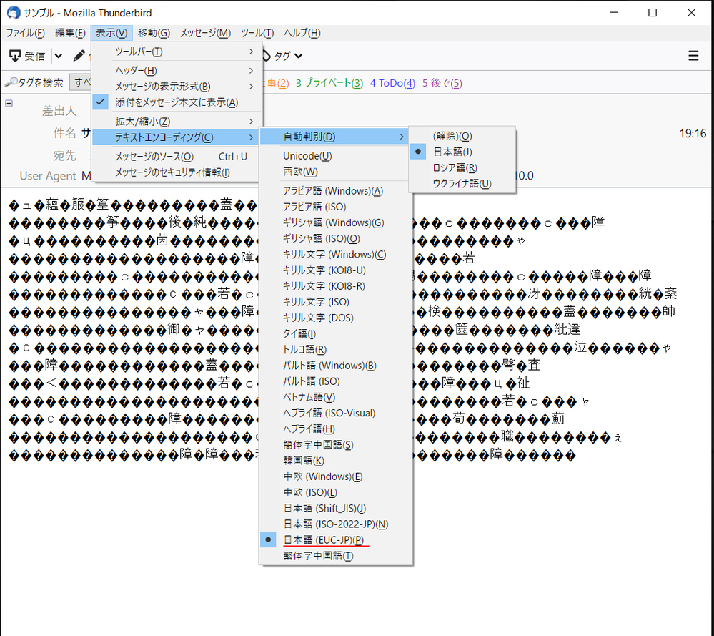Choose (解除) to turn off auto-detect
Image resolution: width=714 pixels, height=636 pixels.
click(x=452, y=136)
